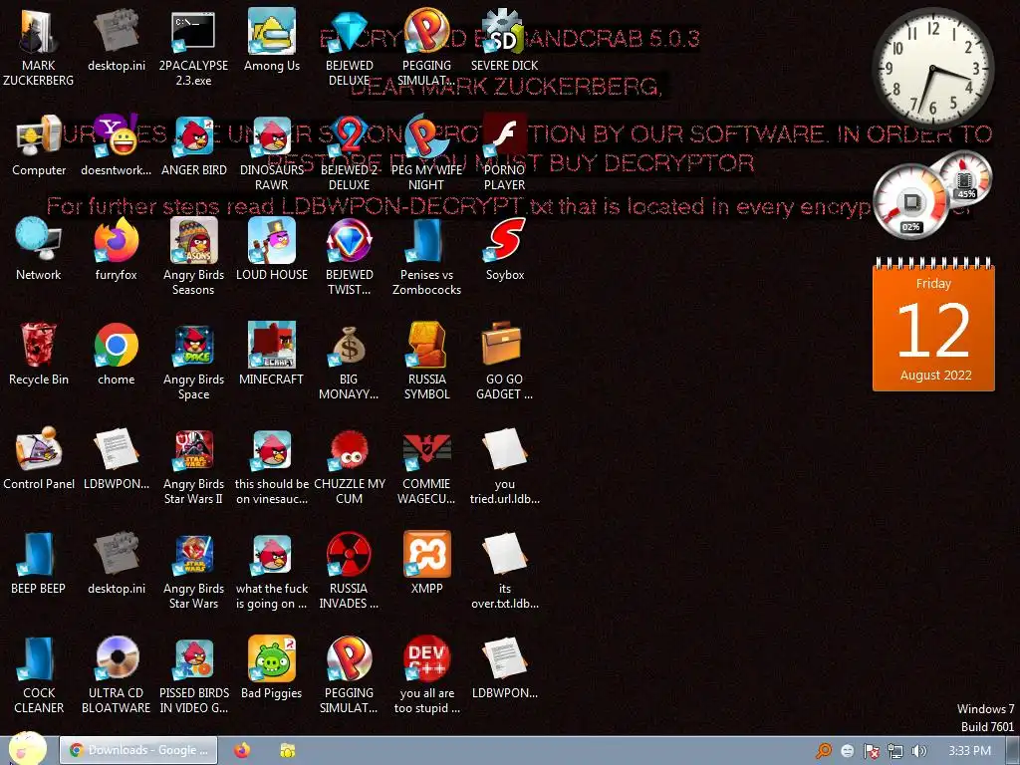Open the Friday 12 calendar gadget
The height and width of the screenshot is (765, 1020).
click(933, 325)
